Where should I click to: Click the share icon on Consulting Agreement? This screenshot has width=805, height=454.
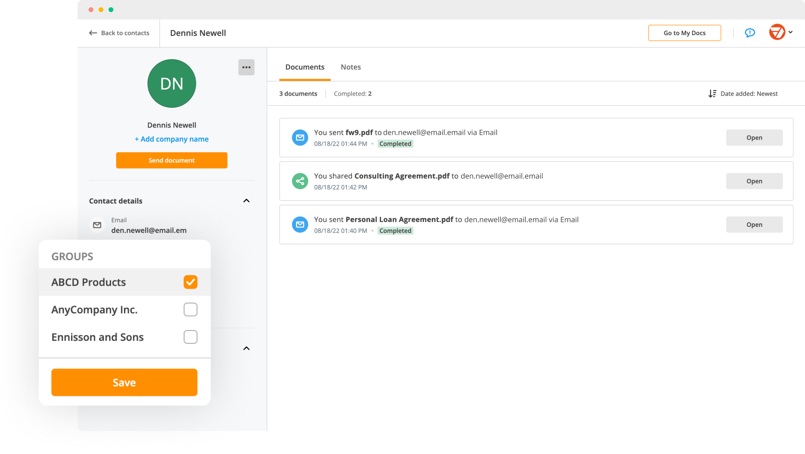point(300,181)
